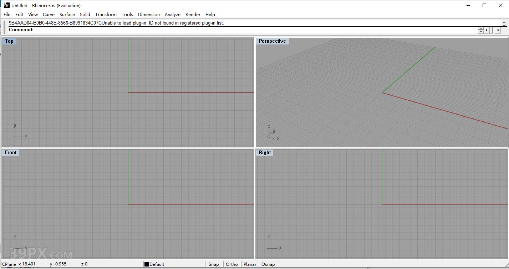Toggle Snap mode in the status bar

click(x=213, y=264)
